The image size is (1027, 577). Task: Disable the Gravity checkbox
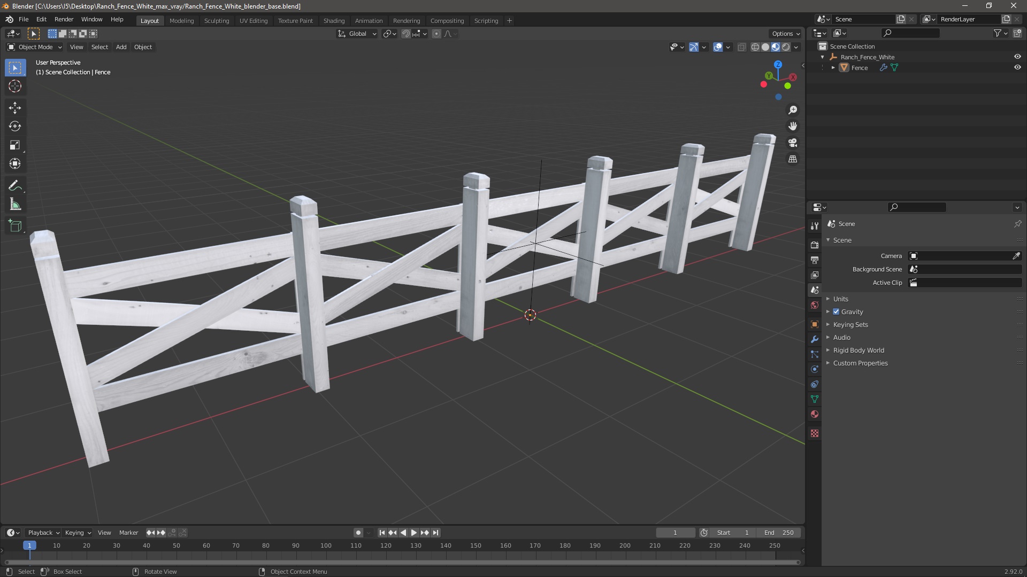click(836, 312)
